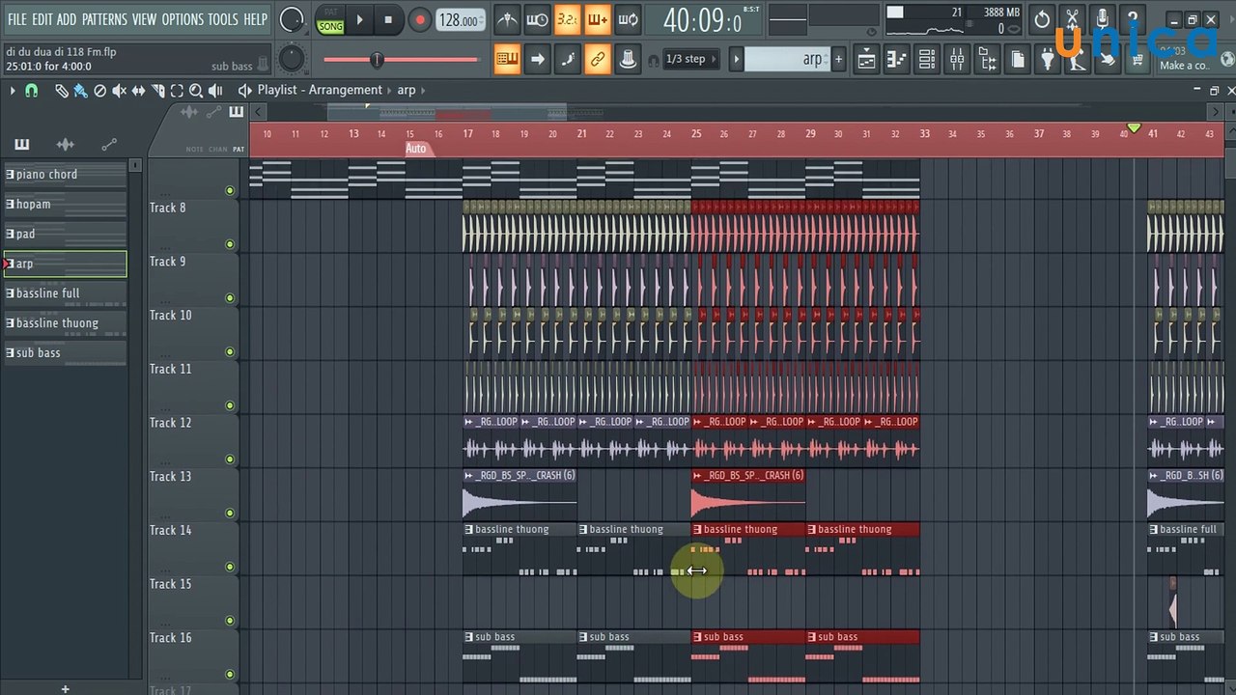
Task: Open the PATTERNS menu
Action: click(104, 19)
